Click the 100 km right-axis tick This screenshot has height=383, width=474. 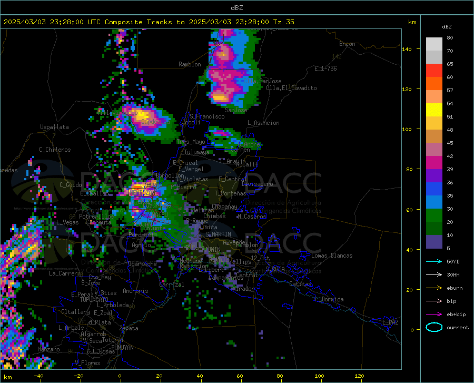pos(407,129)
